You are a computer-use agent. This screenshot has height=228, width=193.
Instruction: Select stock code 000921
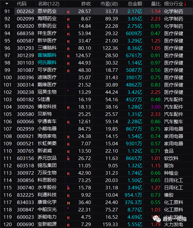[x=25, y=136]
